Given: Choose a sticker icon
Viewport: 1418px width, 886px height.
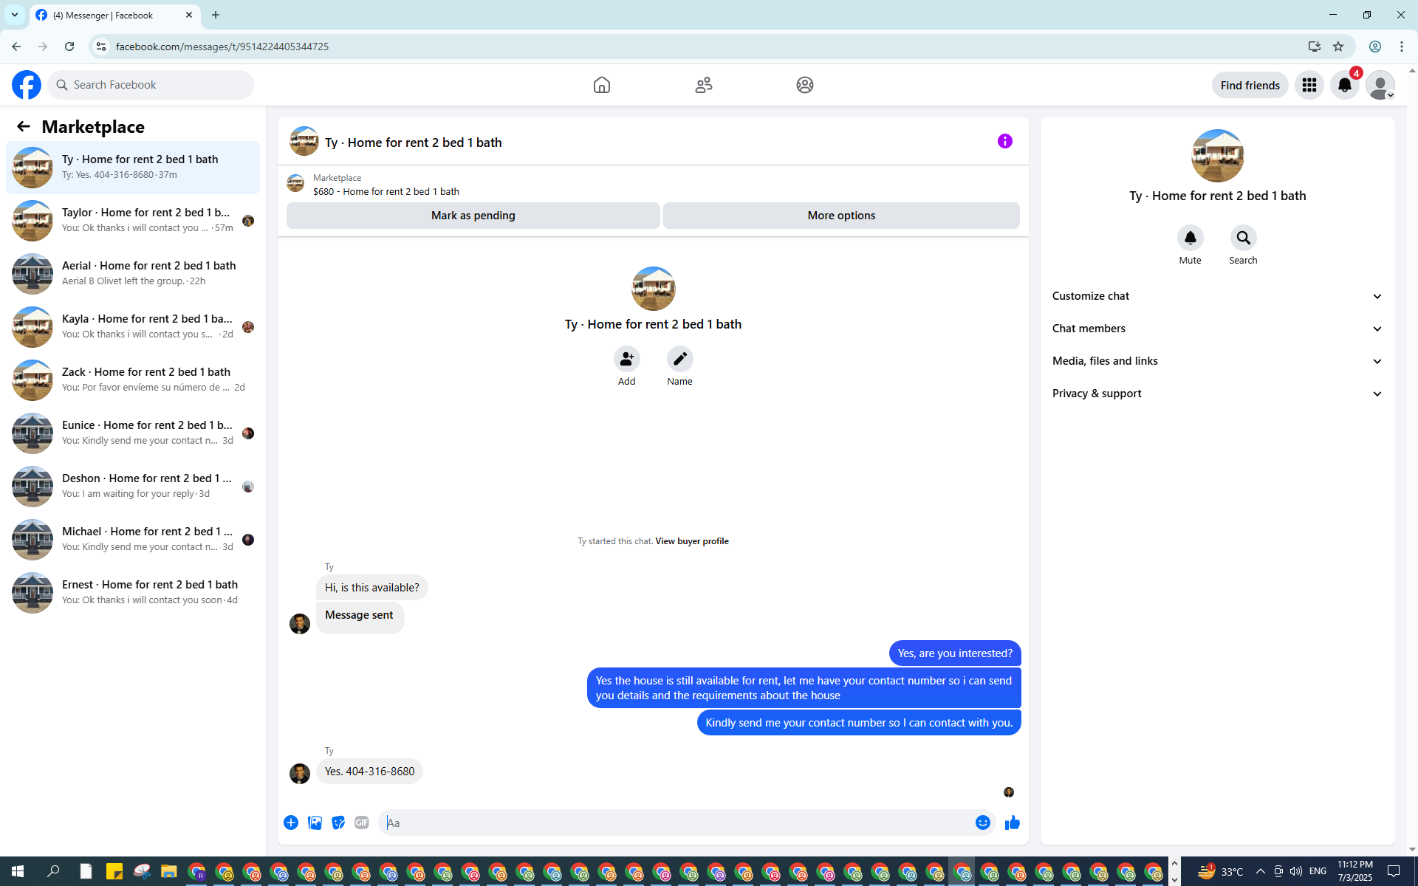Looking at the screenshot, I should click(338, 823).
